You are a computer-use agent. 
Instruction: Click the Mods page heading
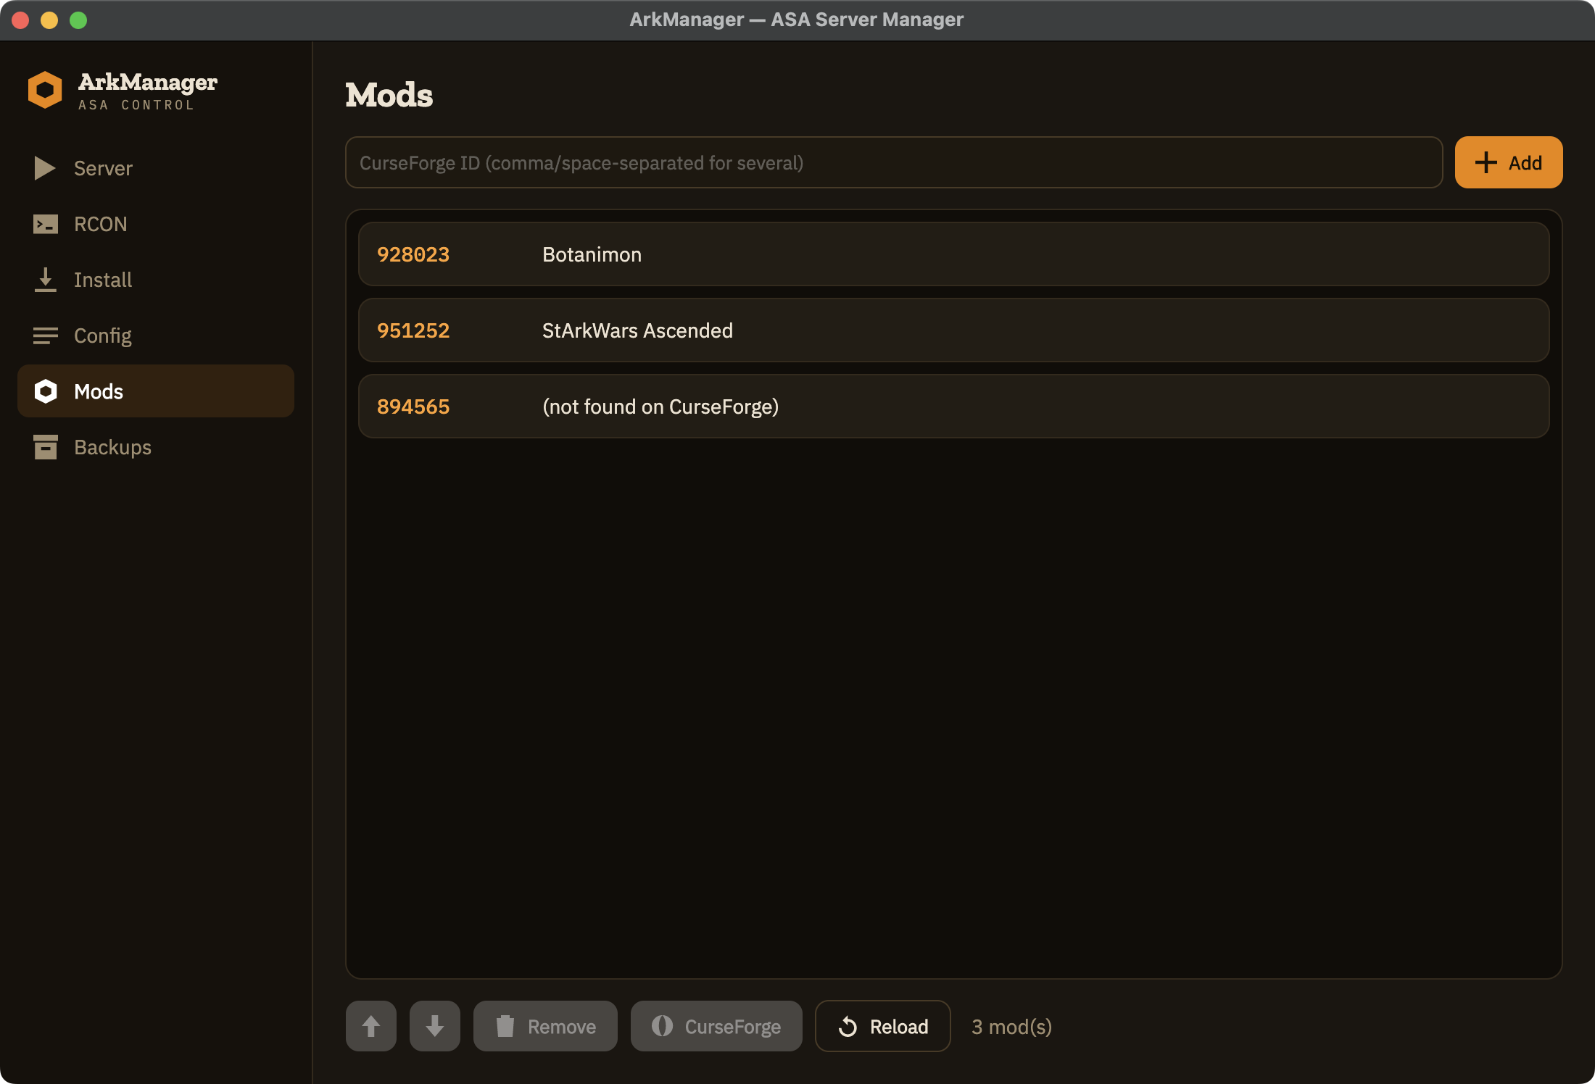point(389,95)
